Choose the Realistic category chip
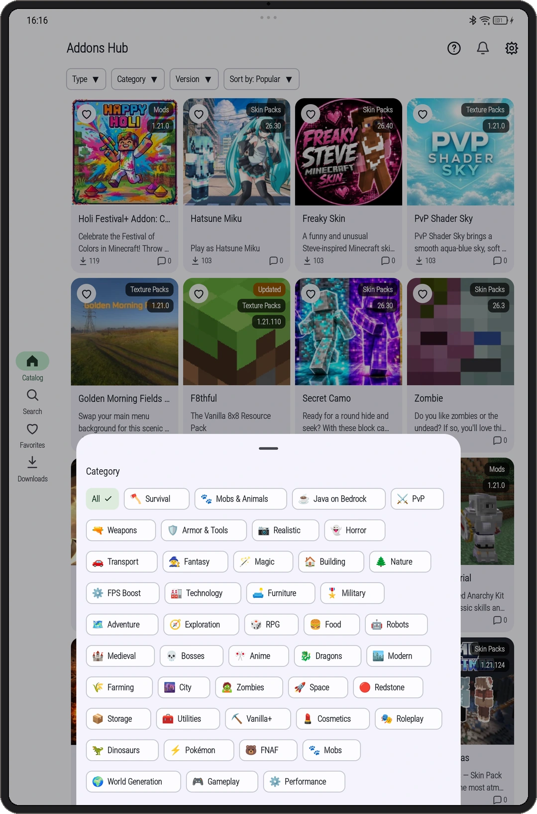This screenshot has width=537, height=814. (285, 530)
